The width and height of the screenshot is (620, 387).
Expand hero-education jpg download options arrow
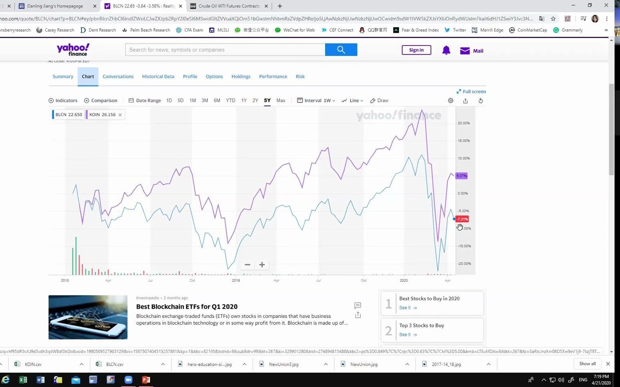click(x=244, y=364)
